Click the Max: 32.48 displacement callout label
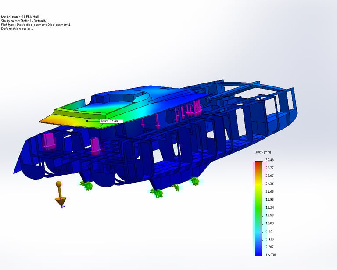This screenshot has height=270, width=337. (112, 121)
